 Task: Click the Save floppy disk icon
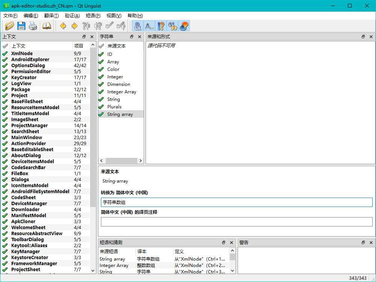click(21, 26)
